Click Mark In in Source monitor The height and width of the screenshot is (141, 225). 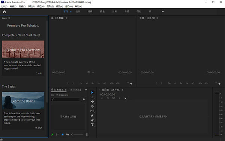[68, 83]
